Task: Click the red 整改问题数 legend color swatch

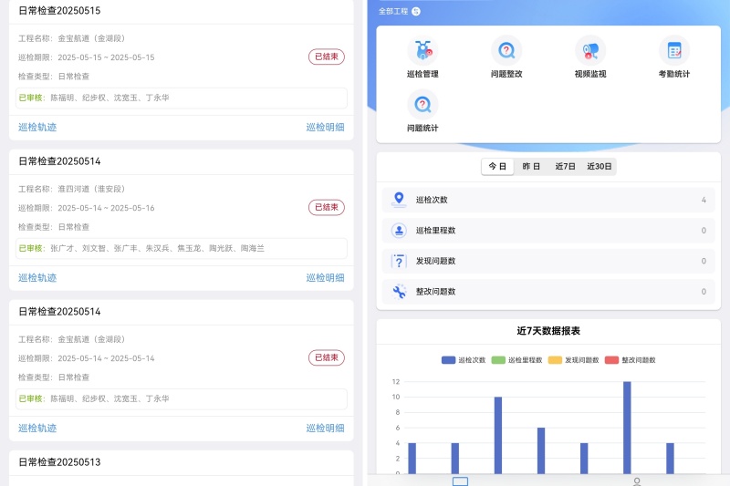Action: (x=612, y=360)
